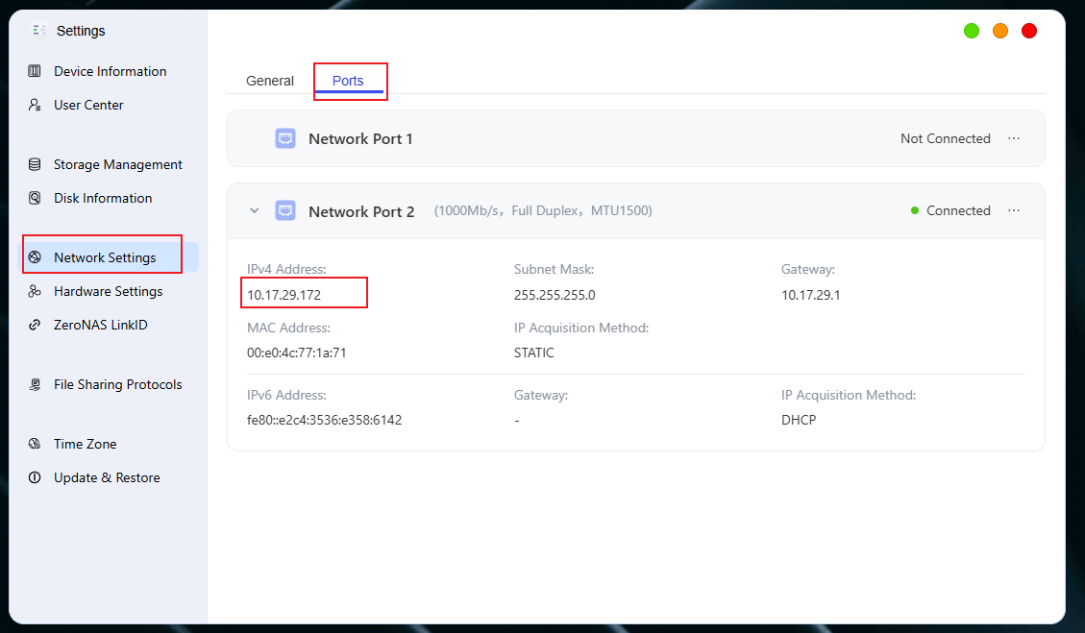Click the DHCP acquisition method value
Screen dimensions: 1085x633
(799, 420)
